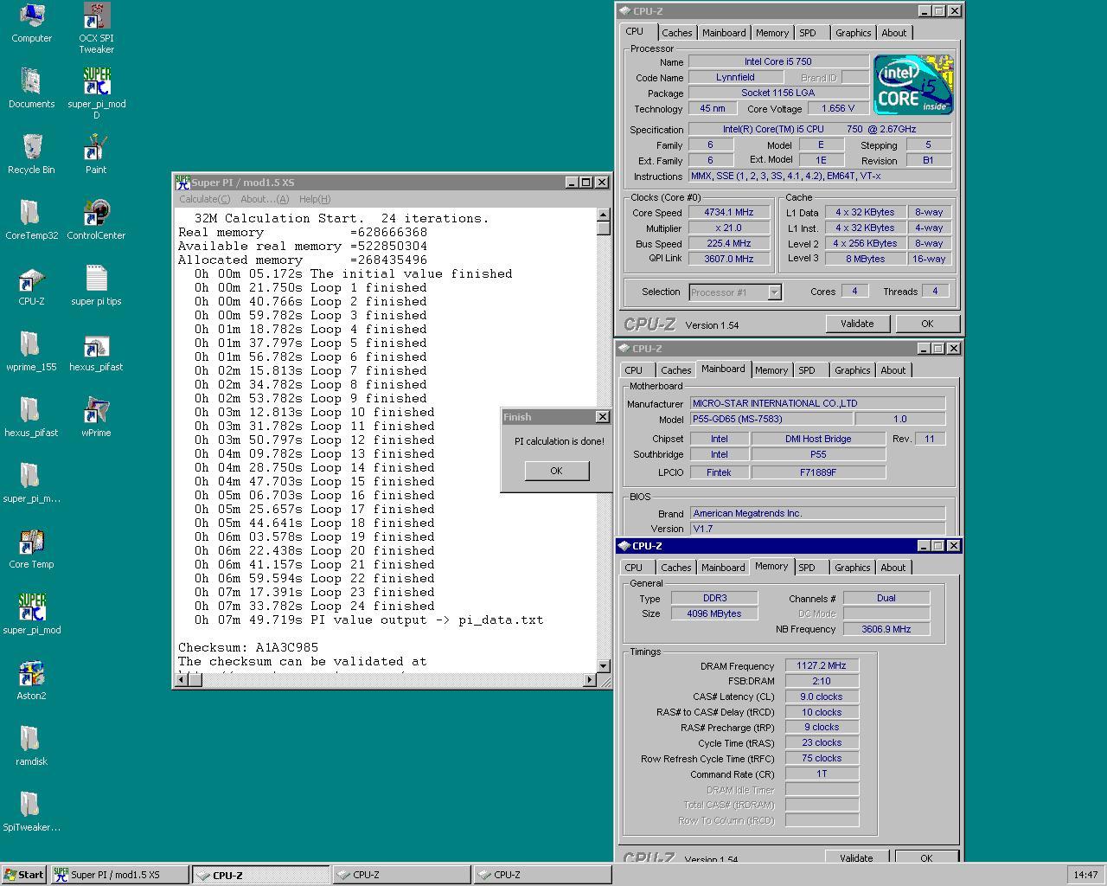The width and height of the screenshot is (1107, 886).
Task: Select the Aston2 desktop icon
Action: click(31, 680)
